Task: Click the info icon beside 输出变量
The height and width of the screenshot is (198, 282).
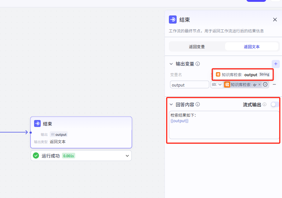Action: pyautogui.click(x=198, y=64)
